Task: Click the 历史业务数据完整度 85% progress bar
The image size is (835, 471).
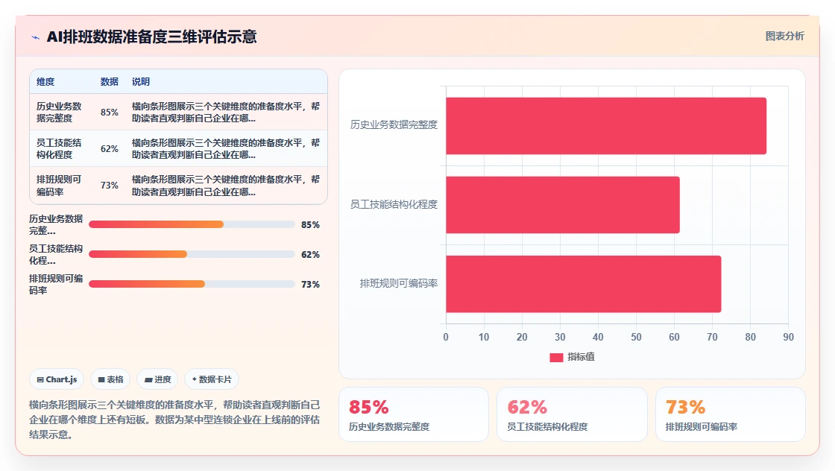Action: [x=192, y=224]
